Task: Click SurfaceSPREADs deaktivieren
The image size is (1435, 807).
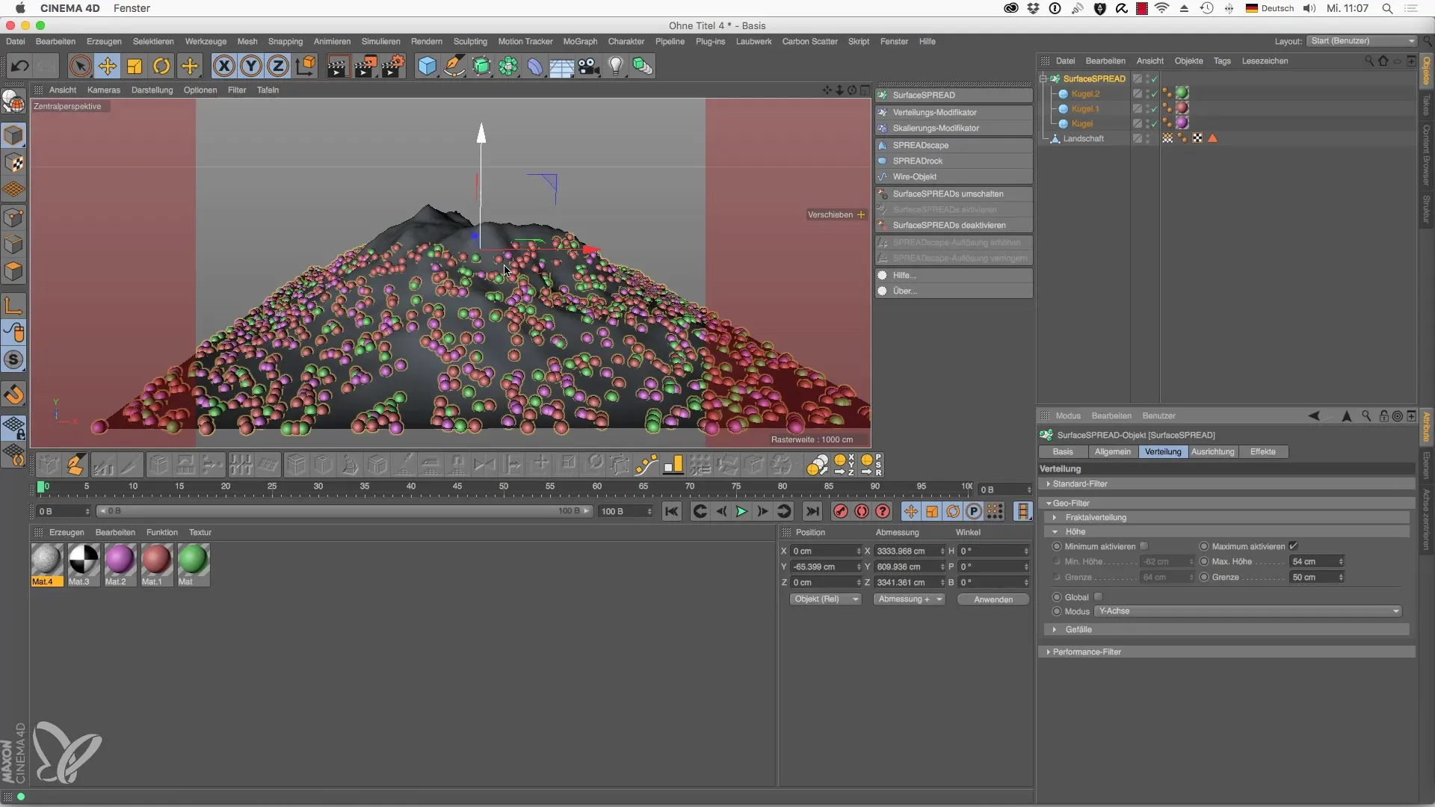Action: click(954, 225)
